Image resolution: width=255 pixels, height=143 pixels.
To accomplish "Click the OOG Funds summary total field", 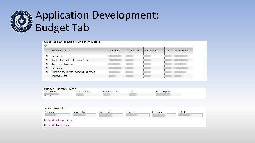I will coord(57,95).
